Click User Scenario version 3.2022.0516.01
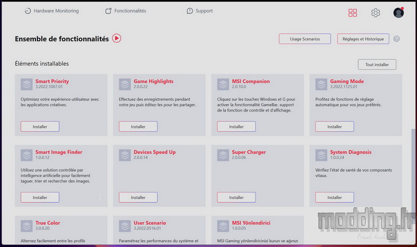Screen dimensions: 417x247 (147, 228)
